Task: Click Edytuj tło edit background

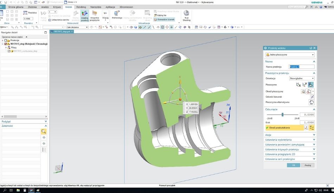Action: (160, 15)
